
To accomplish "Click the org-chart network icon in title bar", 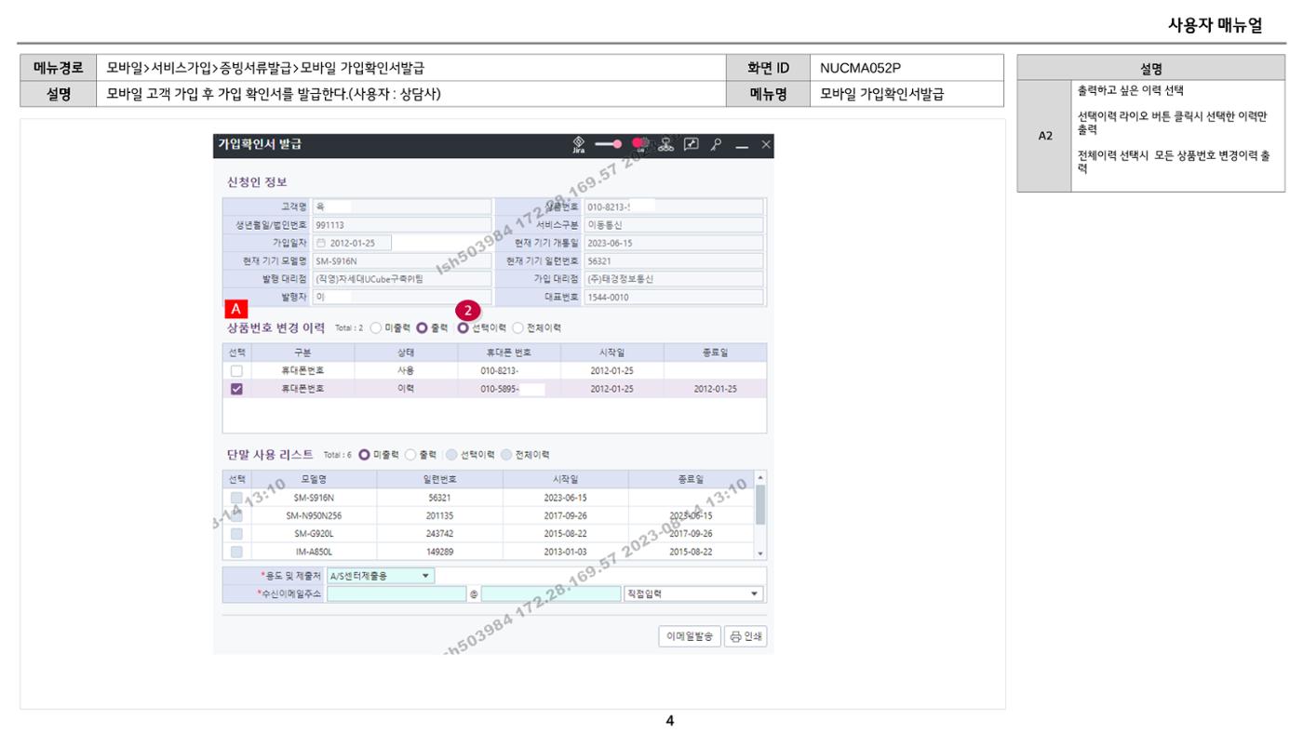I will coord(666,145).
